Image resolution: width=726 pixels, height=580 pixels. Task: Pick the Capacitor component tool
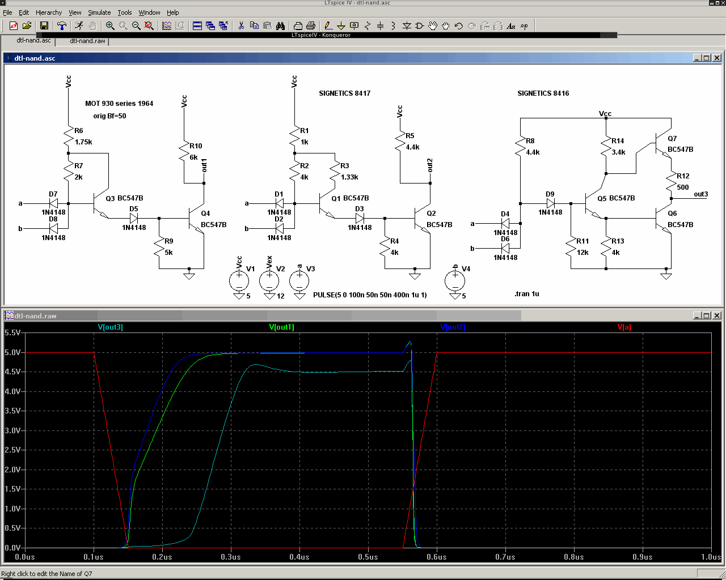click(380, 25)
